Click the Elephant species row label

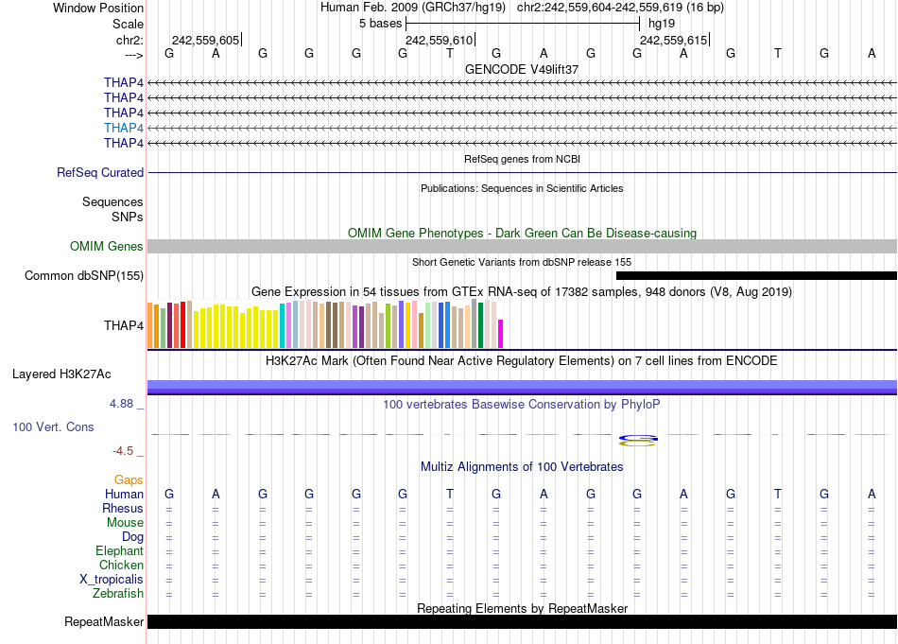[x=120, y=550]
